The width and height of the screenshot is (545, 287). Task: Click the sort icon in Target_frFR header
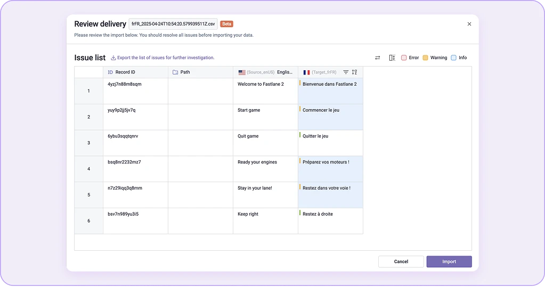tap(354, 72)
